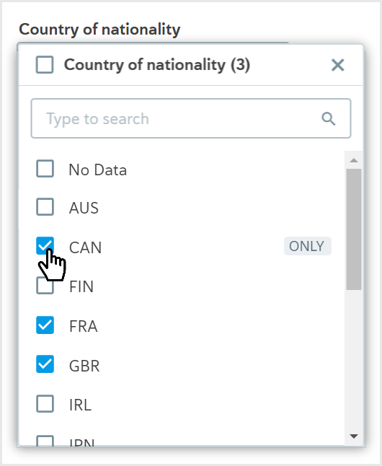Uncheck the CAN checkbox
Screen dimensions: 382x466
[45, 246]
